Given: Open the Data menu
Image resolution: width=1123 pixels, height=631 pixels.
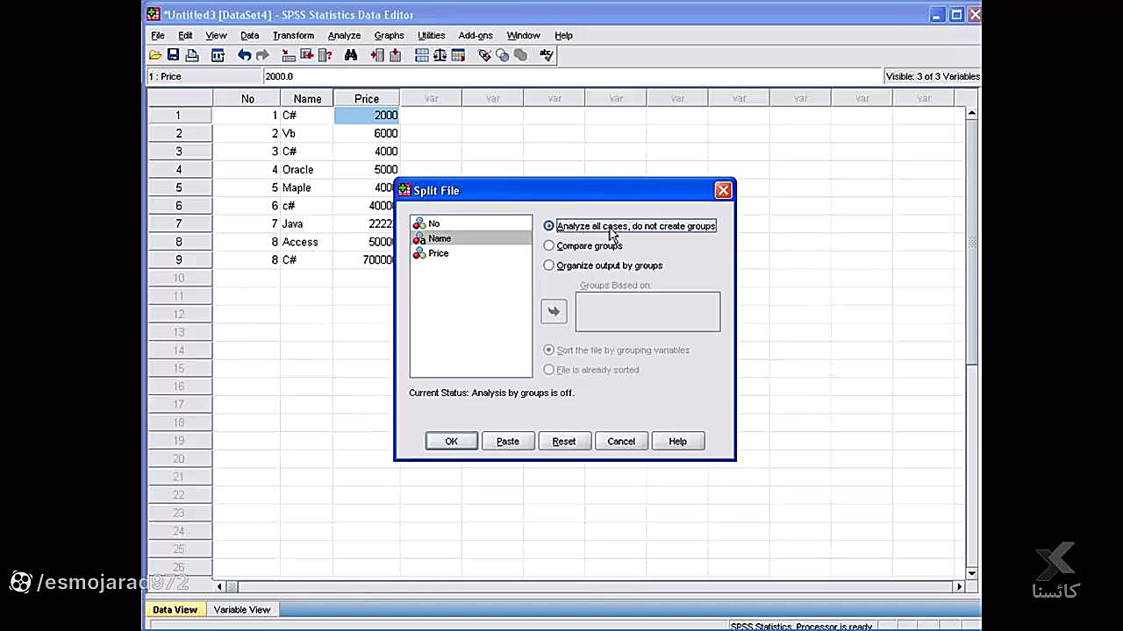Looking at the screenshot, I should click(249, 35).
